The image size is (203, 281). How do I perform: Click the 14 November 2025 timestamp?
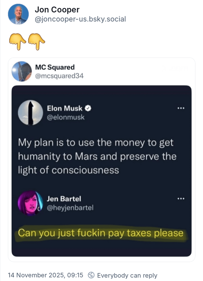coord(45,275)
